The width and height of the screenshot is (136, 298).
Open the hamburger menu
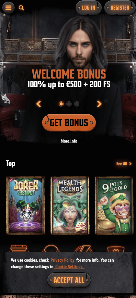(x=8, y=8)
